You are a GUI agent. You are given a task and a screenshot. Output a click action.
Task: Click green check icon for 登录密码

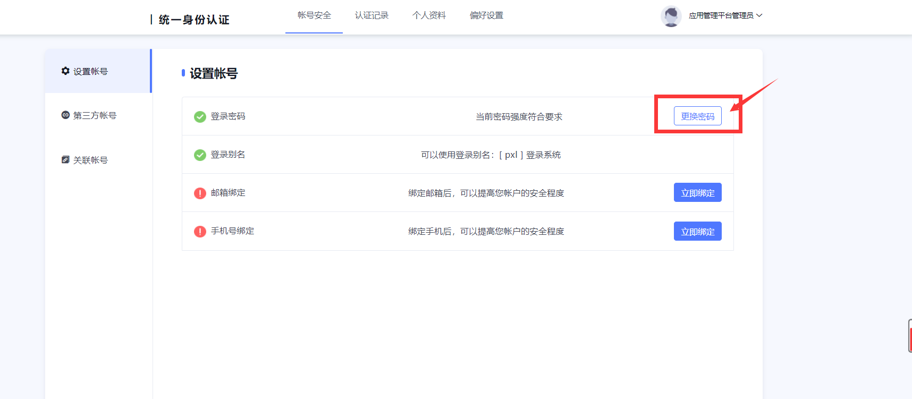pyautogui.click(x=200, y=117)
